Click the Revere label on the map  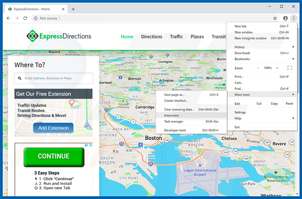tap(279, 144)
